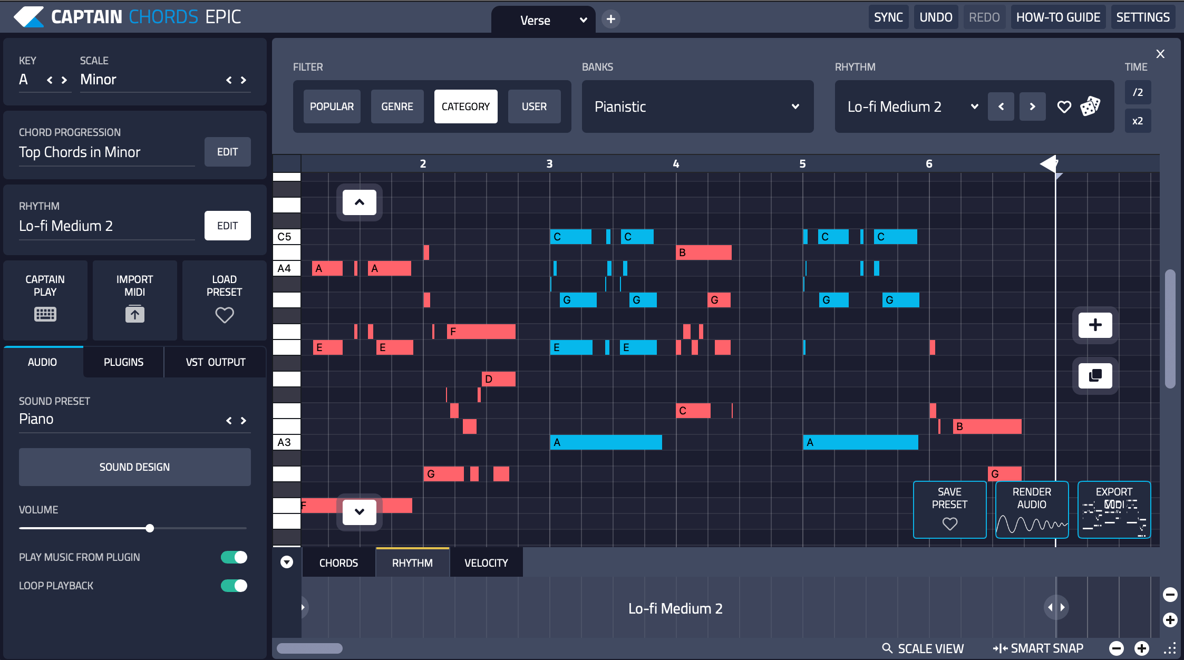The image size is (1184, 660).
Task: Enable Play Music From Plugin
Action: click(234, 557)
